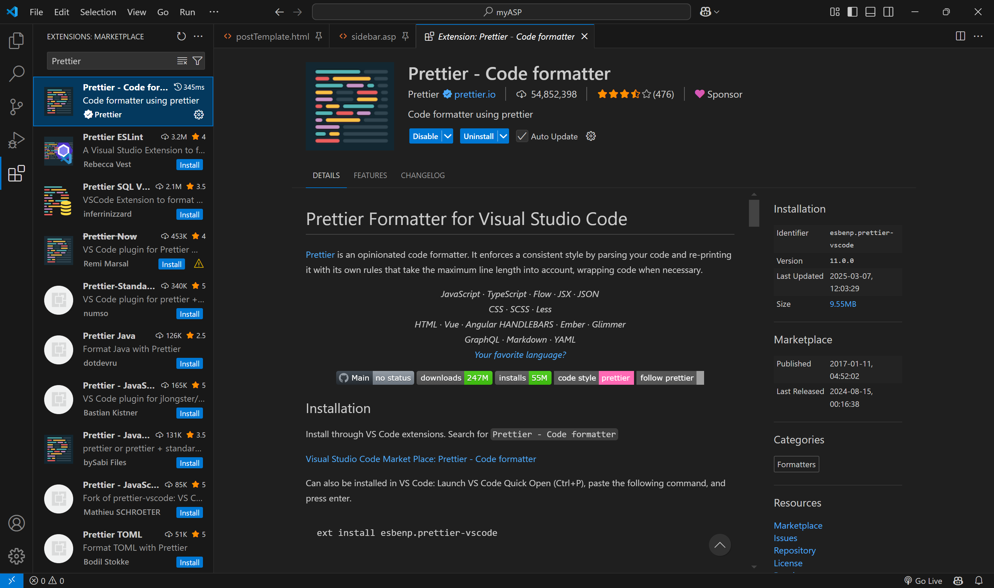Open notifications bell in status bar
The width and height of the screenshot is (994, 588).
click(979, 580)
